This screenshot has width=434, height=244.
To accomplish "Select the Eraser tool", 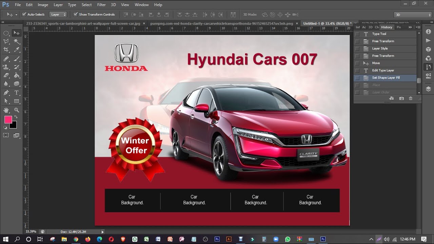I will click(6, 75).
